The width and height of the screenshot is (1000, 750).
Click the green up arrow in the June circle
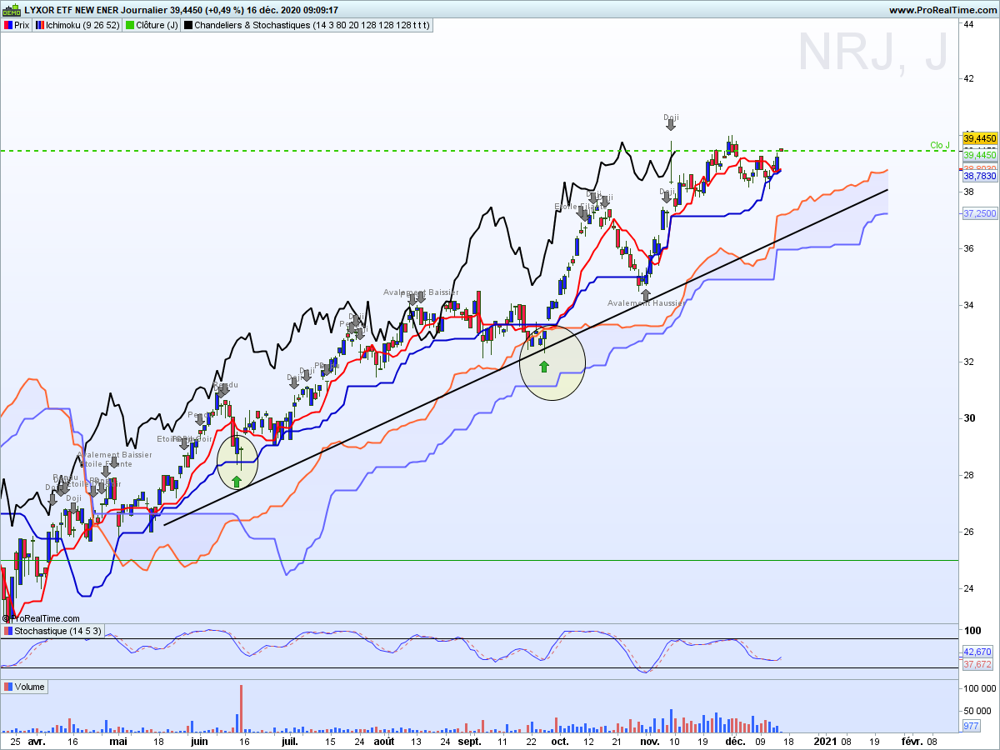237,481
